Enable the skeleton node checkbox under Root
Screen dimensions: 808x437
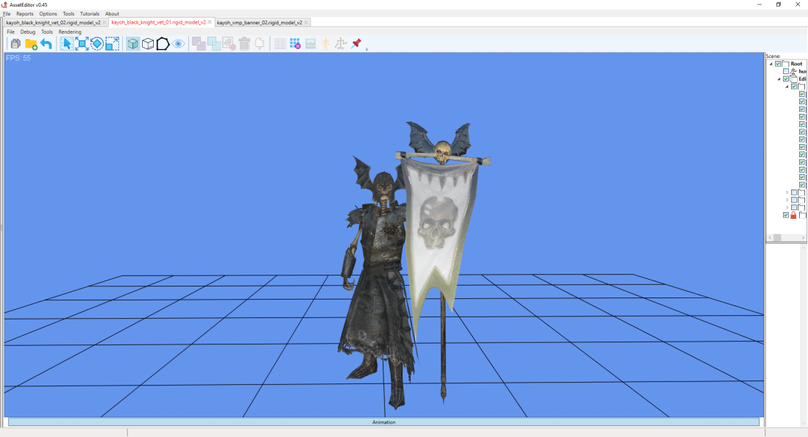coord(786,71)
